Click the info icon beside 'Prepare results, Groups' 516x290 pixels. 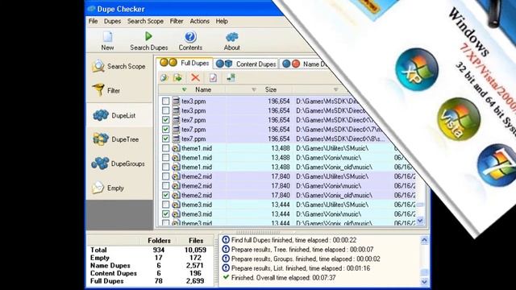tap(226, 259)
